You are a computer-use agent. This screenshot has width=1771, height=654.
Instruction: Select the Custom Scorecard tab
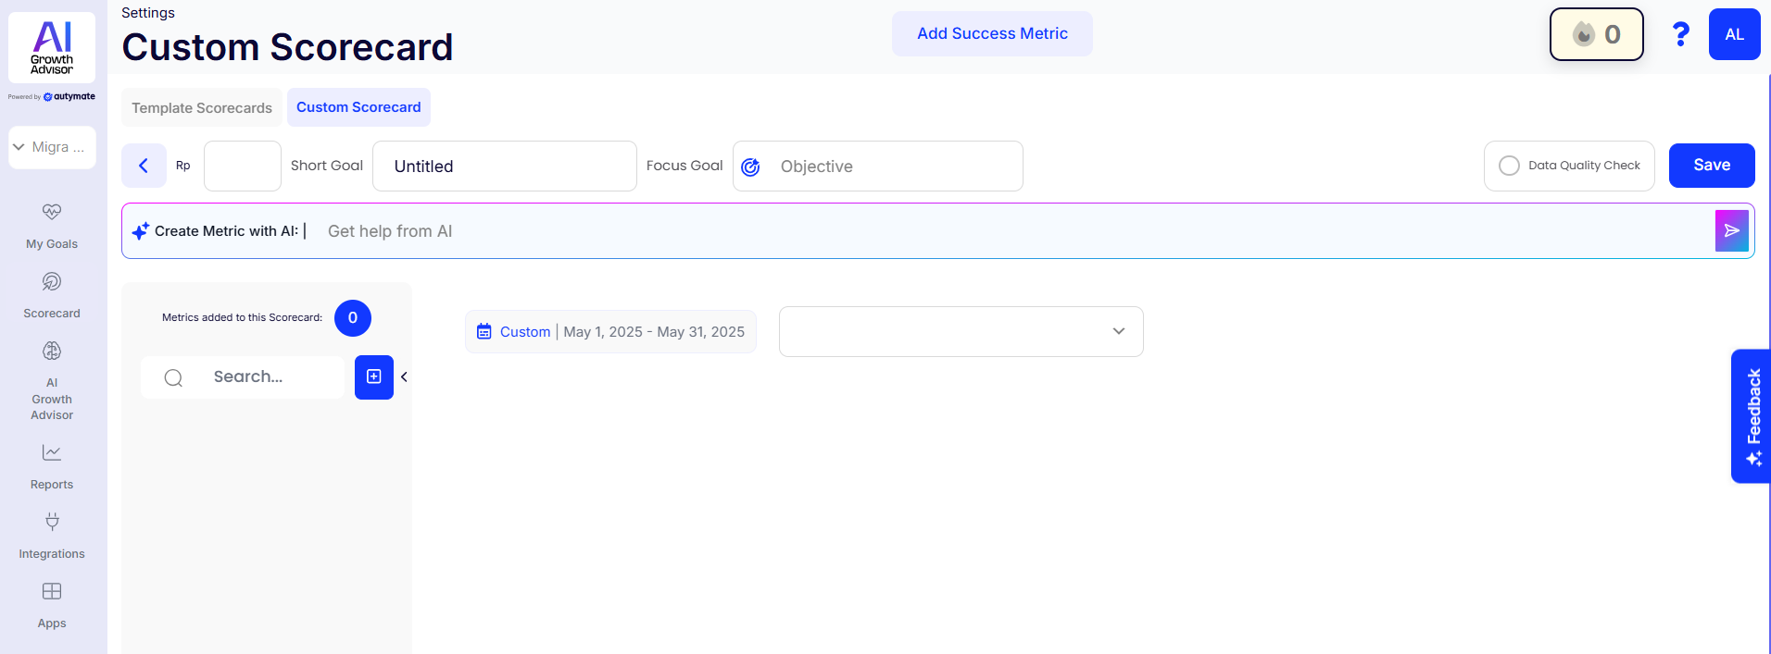point(358,107)
